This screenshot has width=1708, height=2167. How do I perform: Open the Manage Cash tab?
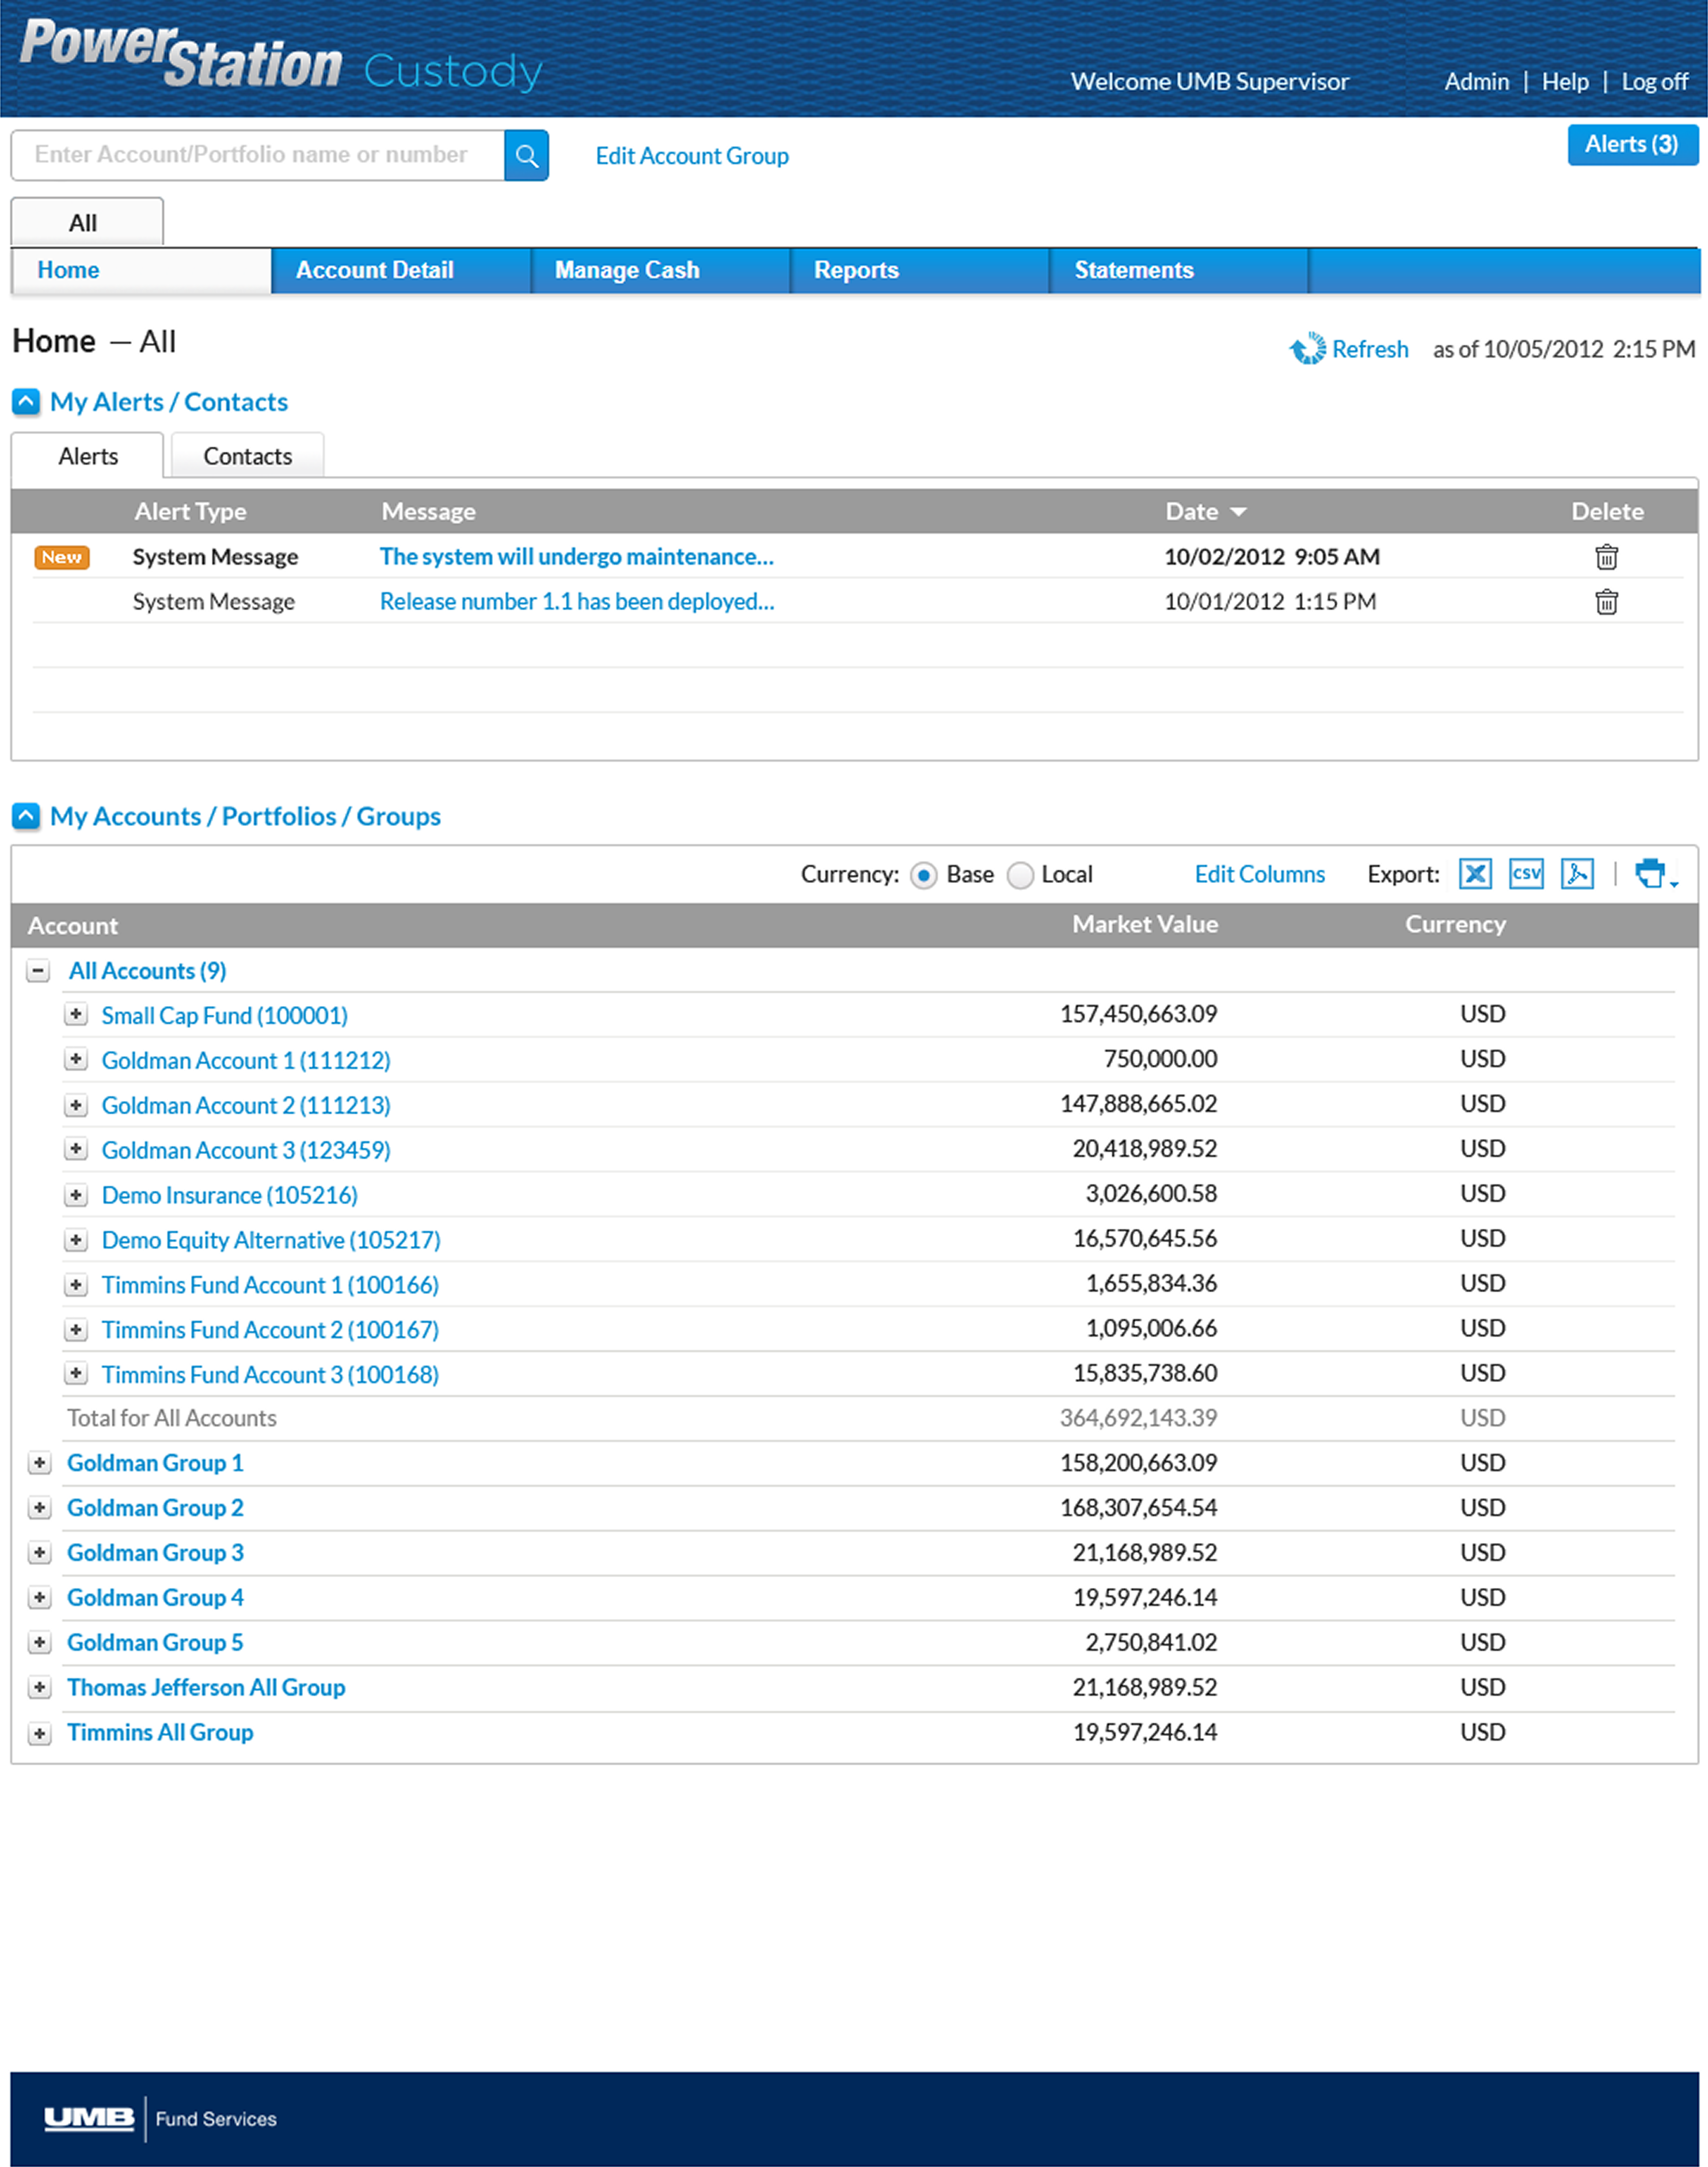(627, 270)
